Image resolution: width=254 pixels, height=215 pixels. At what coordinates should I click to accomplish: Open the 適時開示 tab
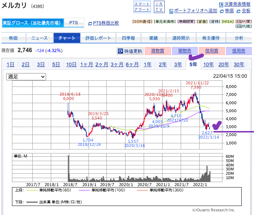(x=181, y=38)
